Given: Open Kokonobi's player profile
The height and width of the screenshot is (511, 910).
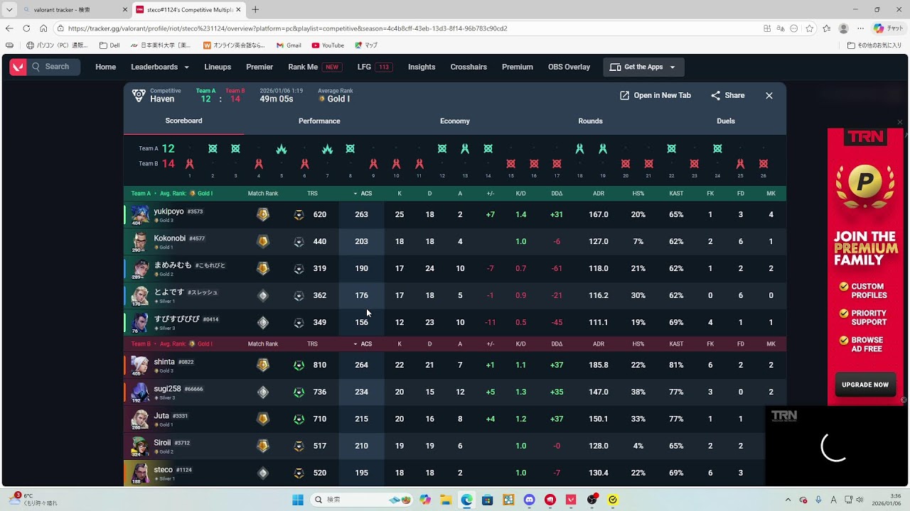Looking at the screenshot, I should (x=170, y=238).
